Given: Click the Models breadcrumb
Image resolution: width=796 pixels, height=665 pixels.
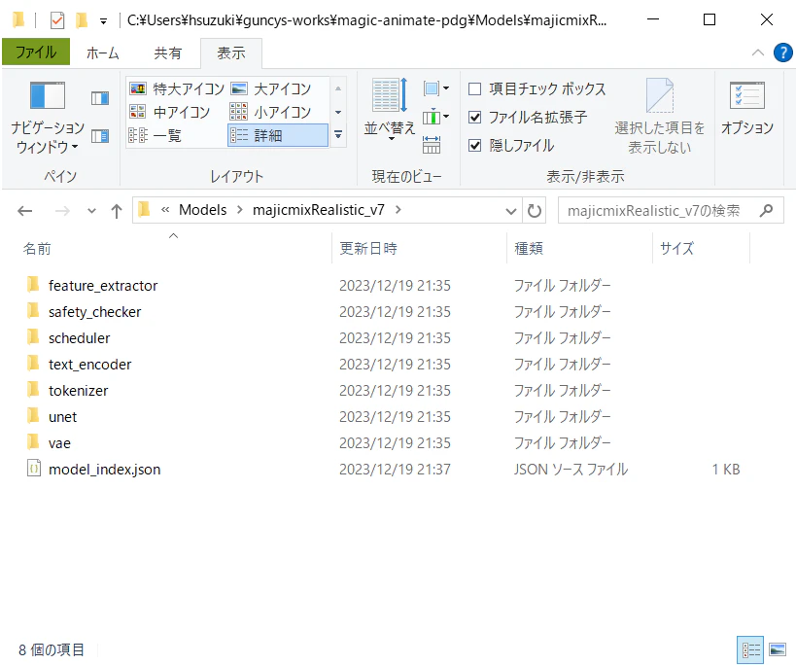Looking at the screenshot, I should [202, 210].
